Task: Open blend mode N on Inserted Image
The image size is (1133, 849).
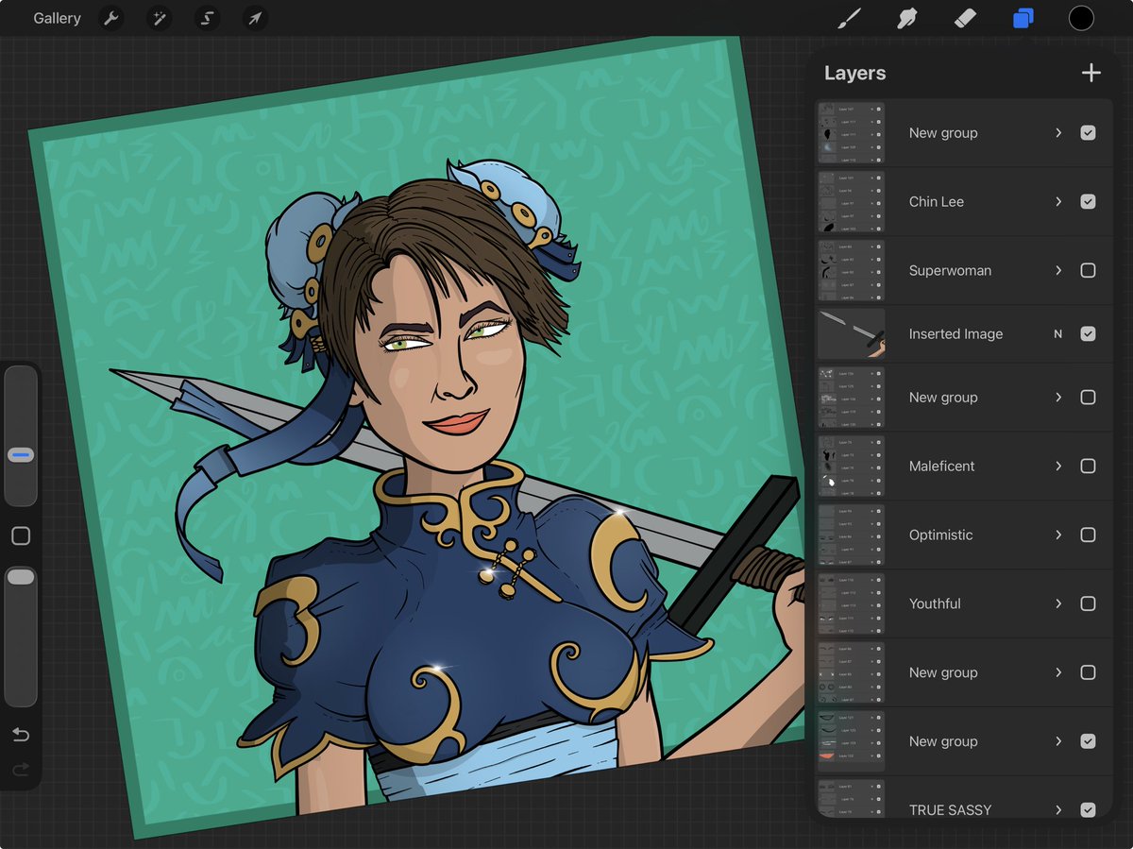Action: [1058, 333]
